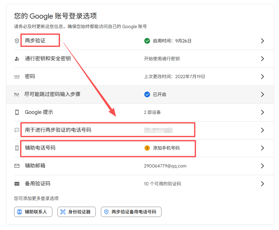Screen dimensions: 279x230
Task: Click the phone icon beside Google 提示
Action: [x=17, y=112]
